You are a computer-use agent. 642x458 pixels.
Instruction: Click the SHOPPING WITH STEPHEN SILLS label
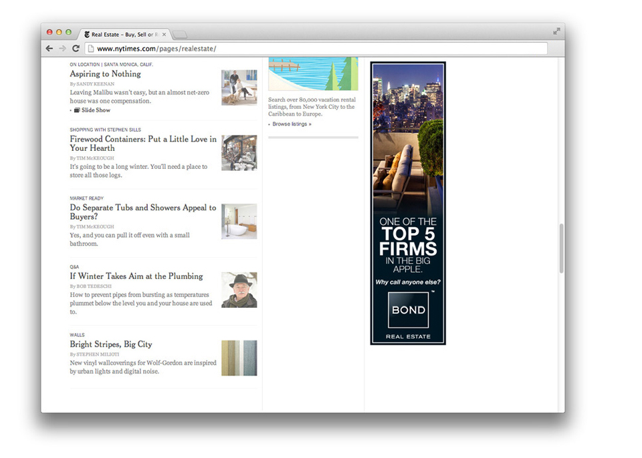coord(105,130)
